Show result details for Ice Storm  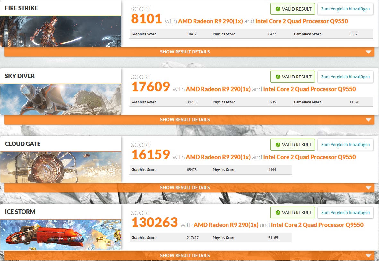tap(189, 256)
